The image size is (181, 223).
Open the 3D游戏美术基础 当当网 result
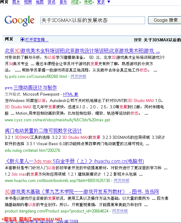coord(82,192)
